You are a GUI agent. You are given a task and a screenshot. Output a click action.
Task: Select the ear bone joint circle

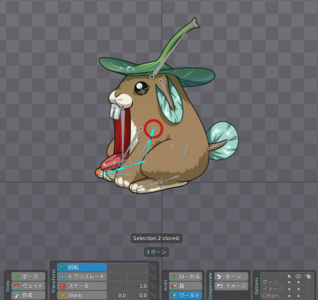(x=161, y=80)
